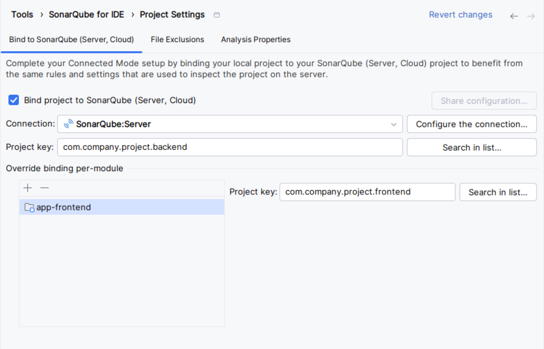Toggle Bind project to SonarQube checkbox

(14, 100)
